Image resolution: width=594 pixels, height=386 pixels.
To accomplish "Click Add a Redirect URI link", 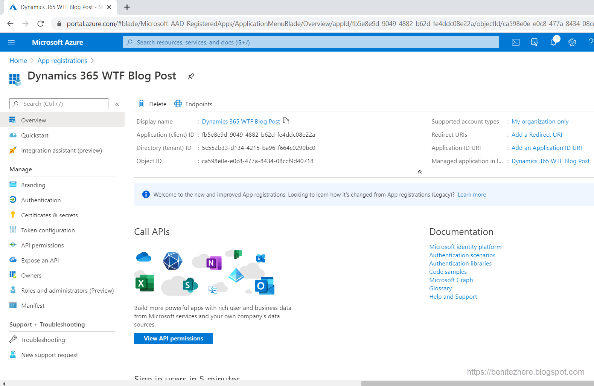I will click(x=537, y=134).
